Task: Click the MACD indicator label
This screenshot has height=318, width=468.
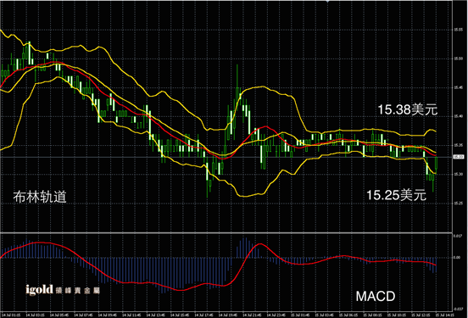Action: click(376, 296)
